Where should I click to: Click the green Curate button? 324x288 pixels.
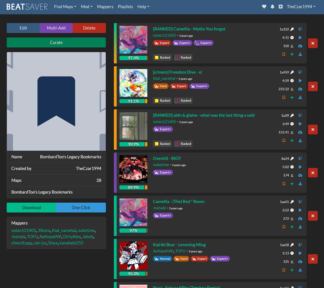coord(56,42)
